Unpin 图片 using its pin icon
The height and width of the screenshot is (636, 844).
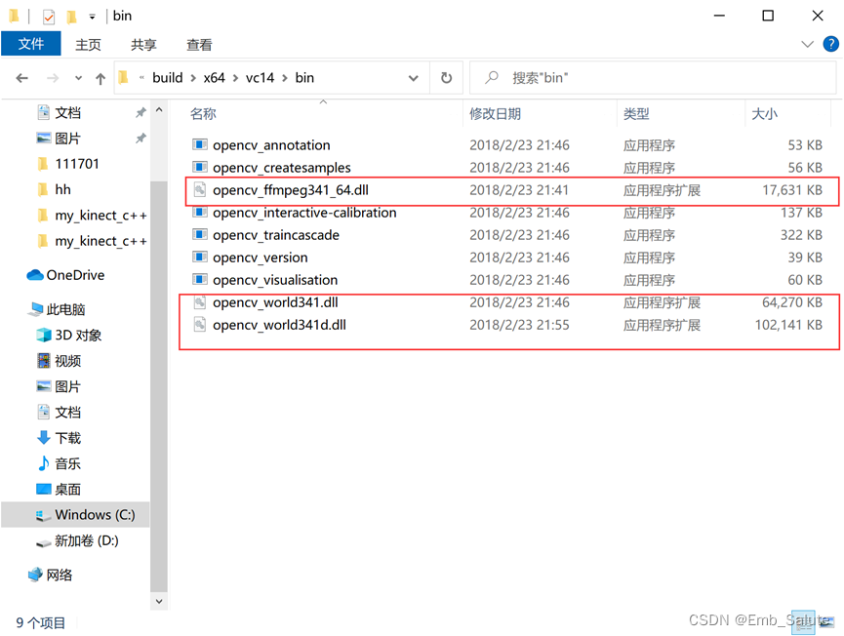point(143,137)
